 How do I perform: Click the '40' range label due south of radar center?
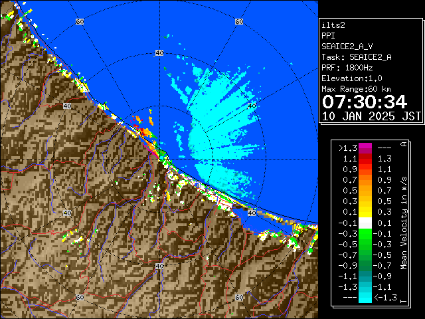tap(159, 266)
